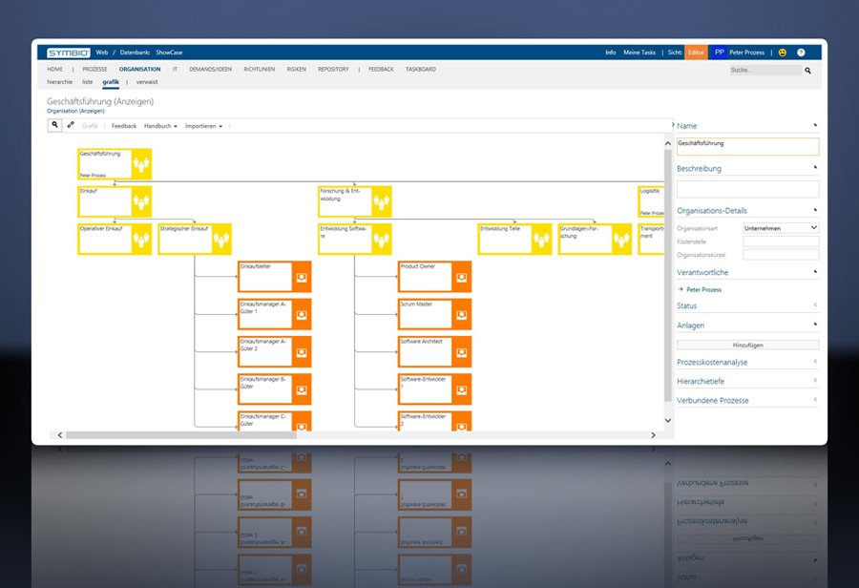
Task: Open the DEMANDS/IDEEN menu
Action: [x=210, y=70]
